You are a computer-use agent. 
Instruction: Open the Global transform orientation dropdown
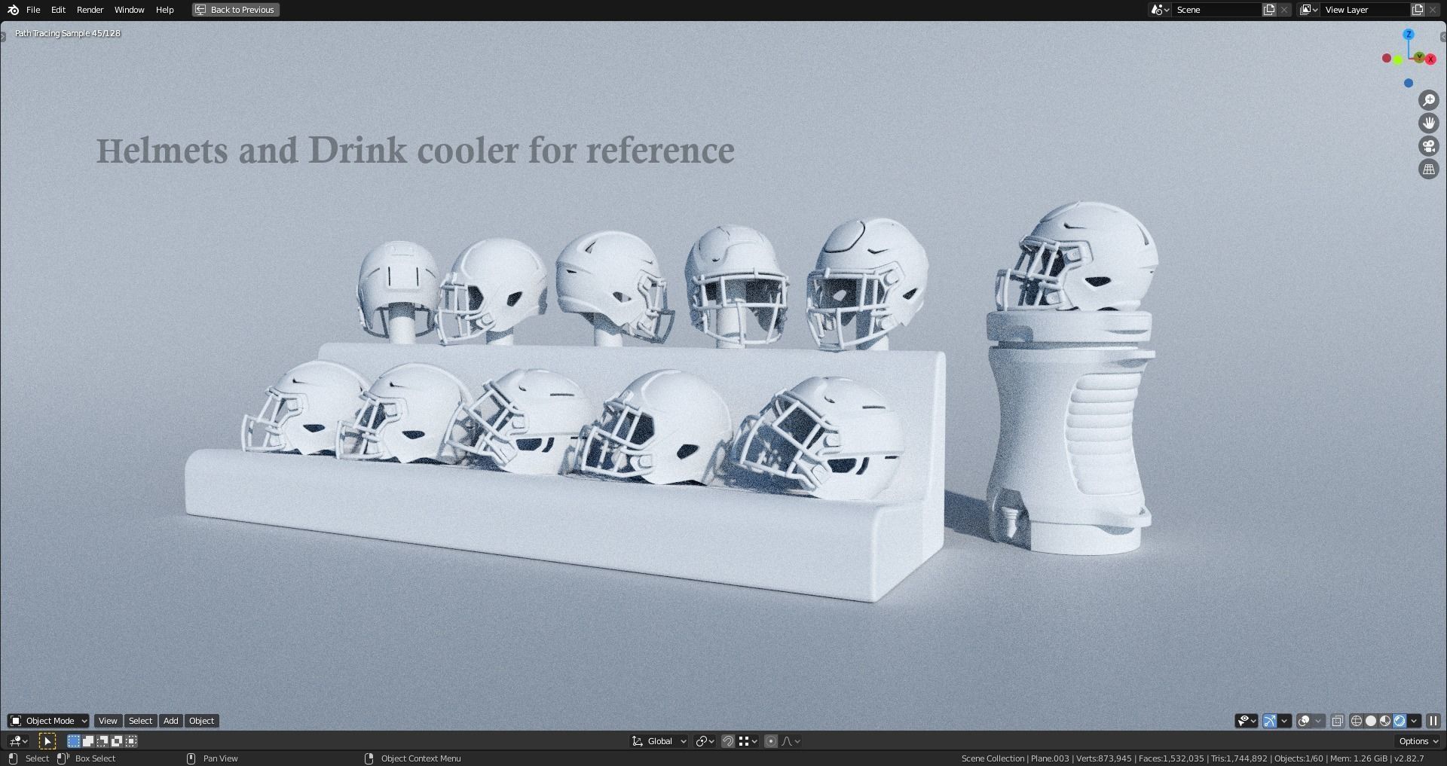point(659,741)
